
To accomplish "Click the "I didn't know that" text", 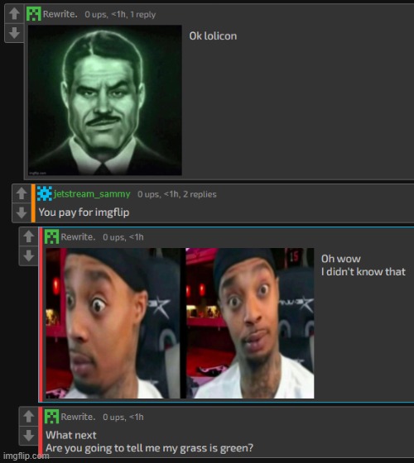I will [363, 272].
